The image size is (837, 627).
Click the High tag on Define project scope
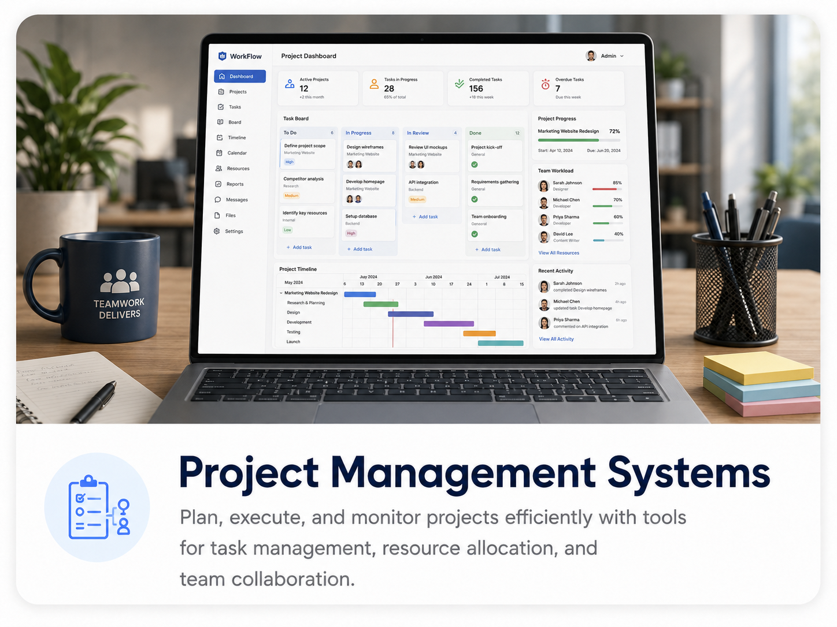[x=289, y=162]
